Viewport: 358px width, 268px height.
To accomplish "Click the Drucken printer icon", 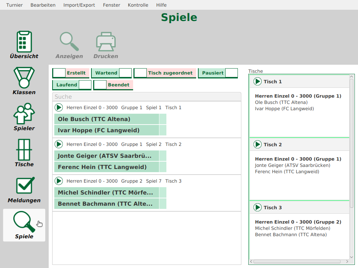I will pos(106,42).
